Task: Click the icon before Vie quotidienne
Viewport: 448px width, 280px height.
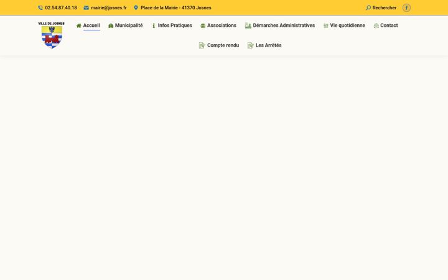Action: (x=325, y=26)
